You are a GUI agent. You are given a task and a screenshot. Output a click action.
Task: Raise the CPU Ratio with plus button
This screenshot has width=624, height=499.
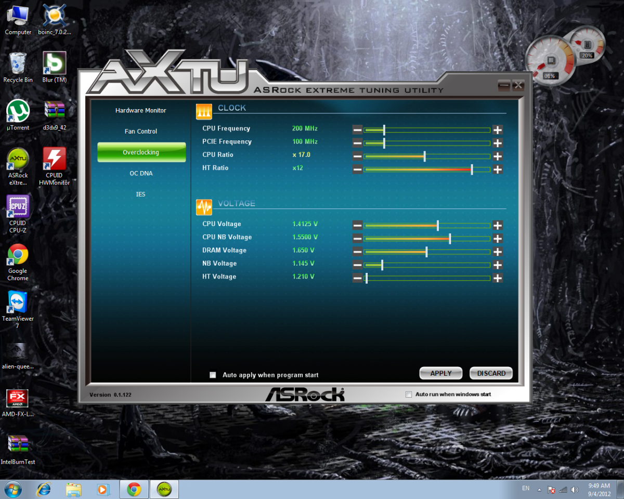click(498, 156)
